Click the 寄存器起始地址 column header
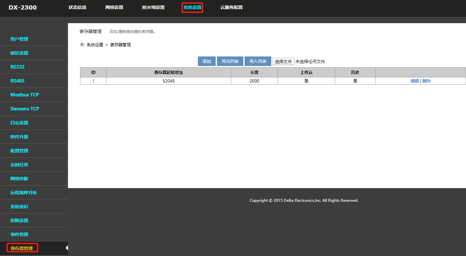This screenshot has height=256, width=466. click(169, 72)
